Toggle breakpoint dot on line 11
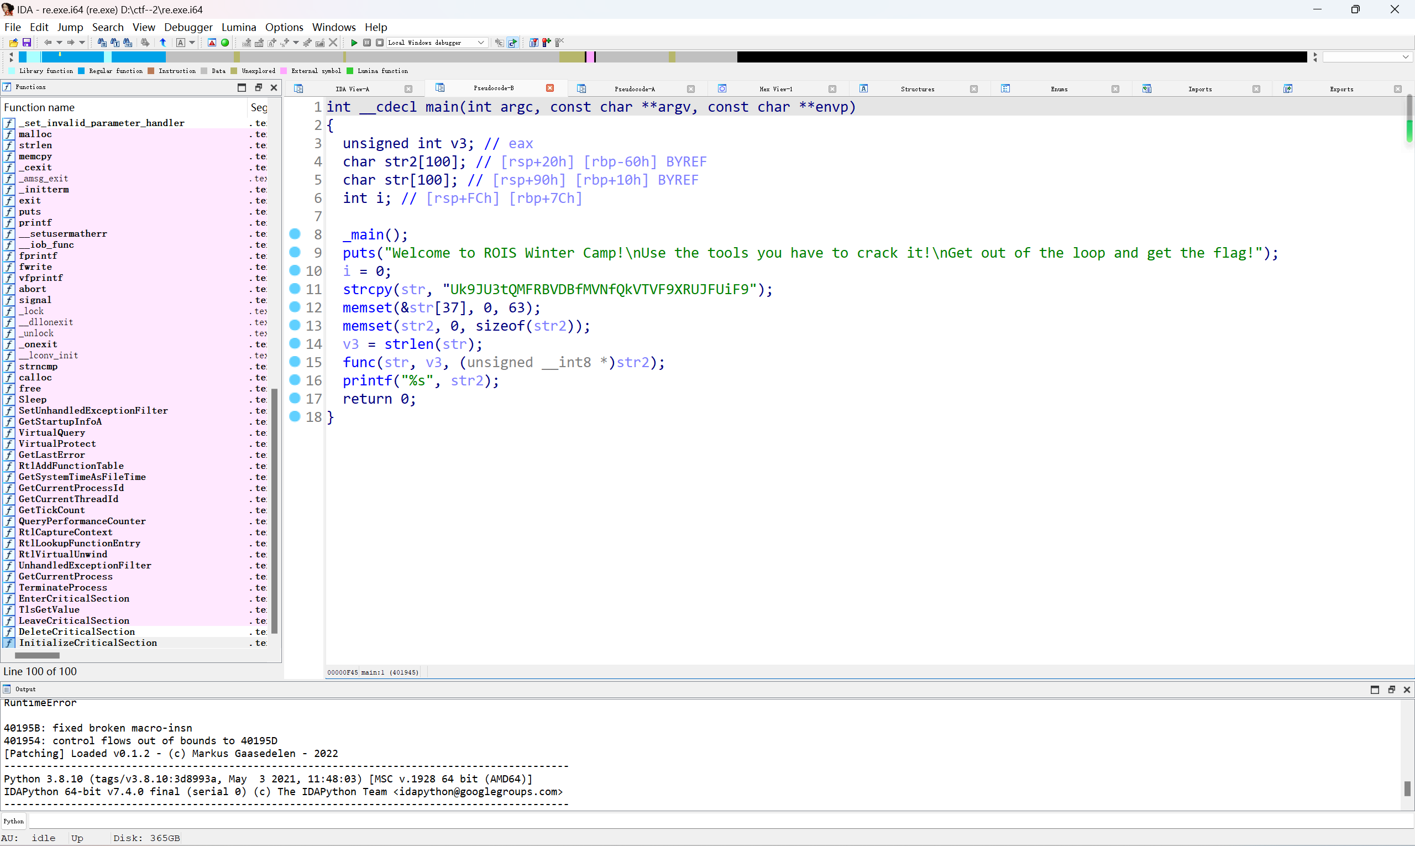This screenshot has height=846, width=1415. click(x=295, y=289)
